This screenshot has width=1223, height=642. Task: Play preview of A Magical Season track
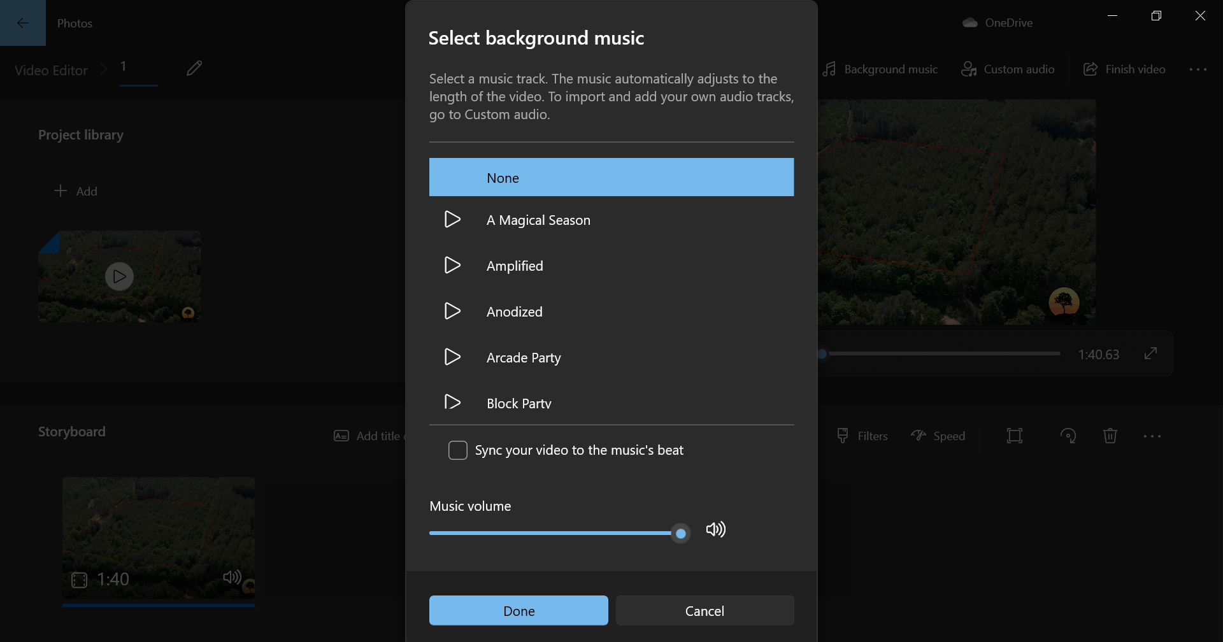tap(452, 220)
